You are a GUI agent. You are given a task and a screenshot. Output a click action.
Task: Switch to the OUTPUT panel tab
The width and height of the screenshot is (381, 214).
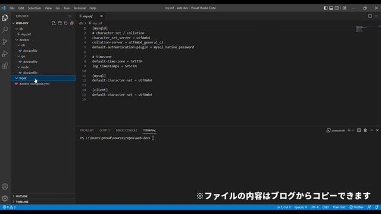[105, 131]
